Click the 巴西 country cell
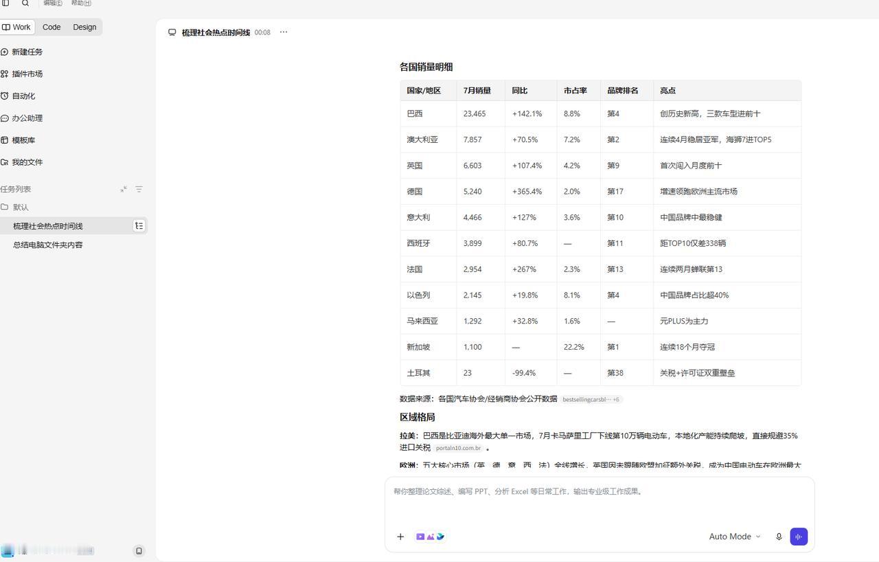Image resolution: width=879 pixels, height=562 pixels. [415, 114]
